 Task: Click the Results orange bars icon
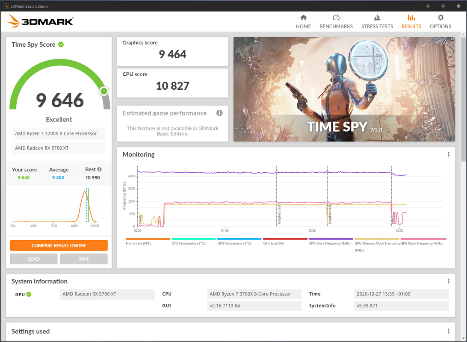pyautogui.click(x=411, y=18)
